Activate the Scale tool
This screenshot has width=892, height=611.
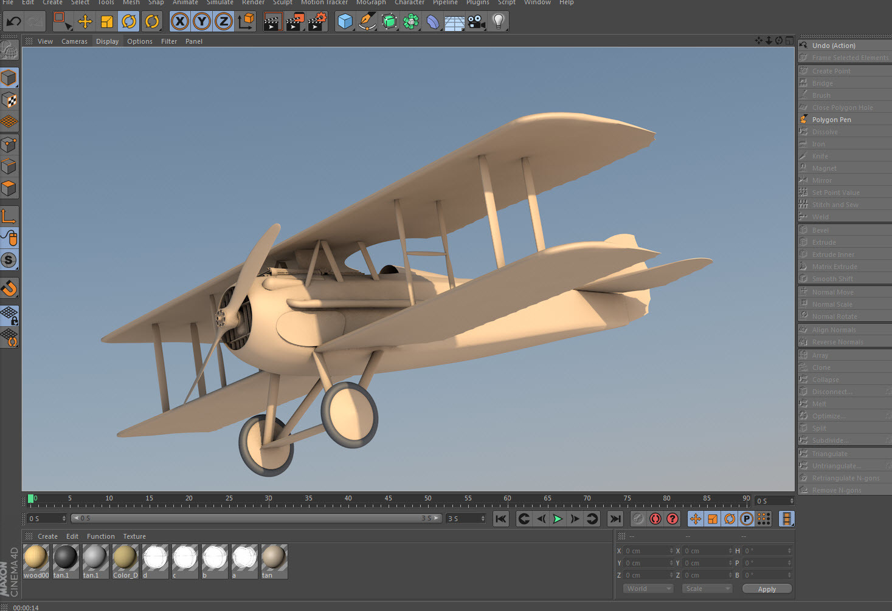coord(106,22)
